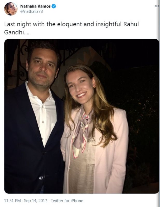Click the vertical scrollbar at right edge
Viewport: 160px width, 207px height.
(159, 103)
